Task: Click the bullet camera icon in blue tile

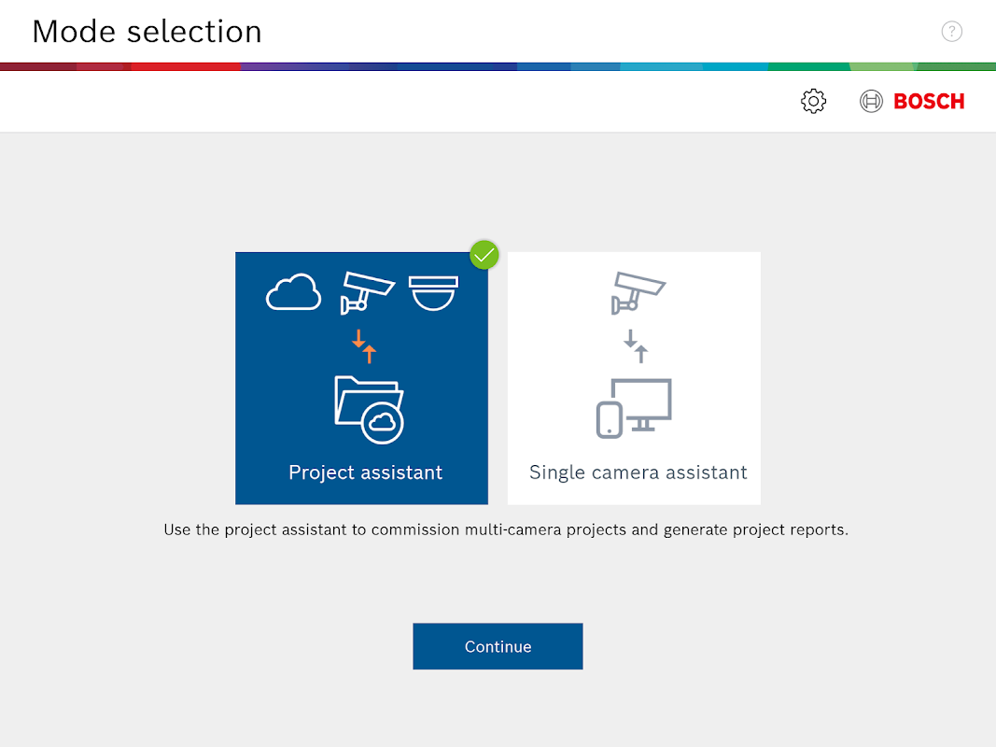Action: tap(368, 293)
